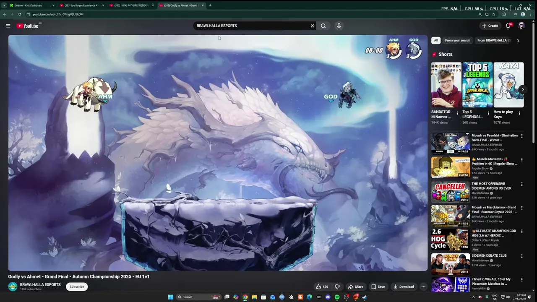Click the Windows taskbar Search box
The height and width of the screenshot is (302, 537).
coord(199,297)
